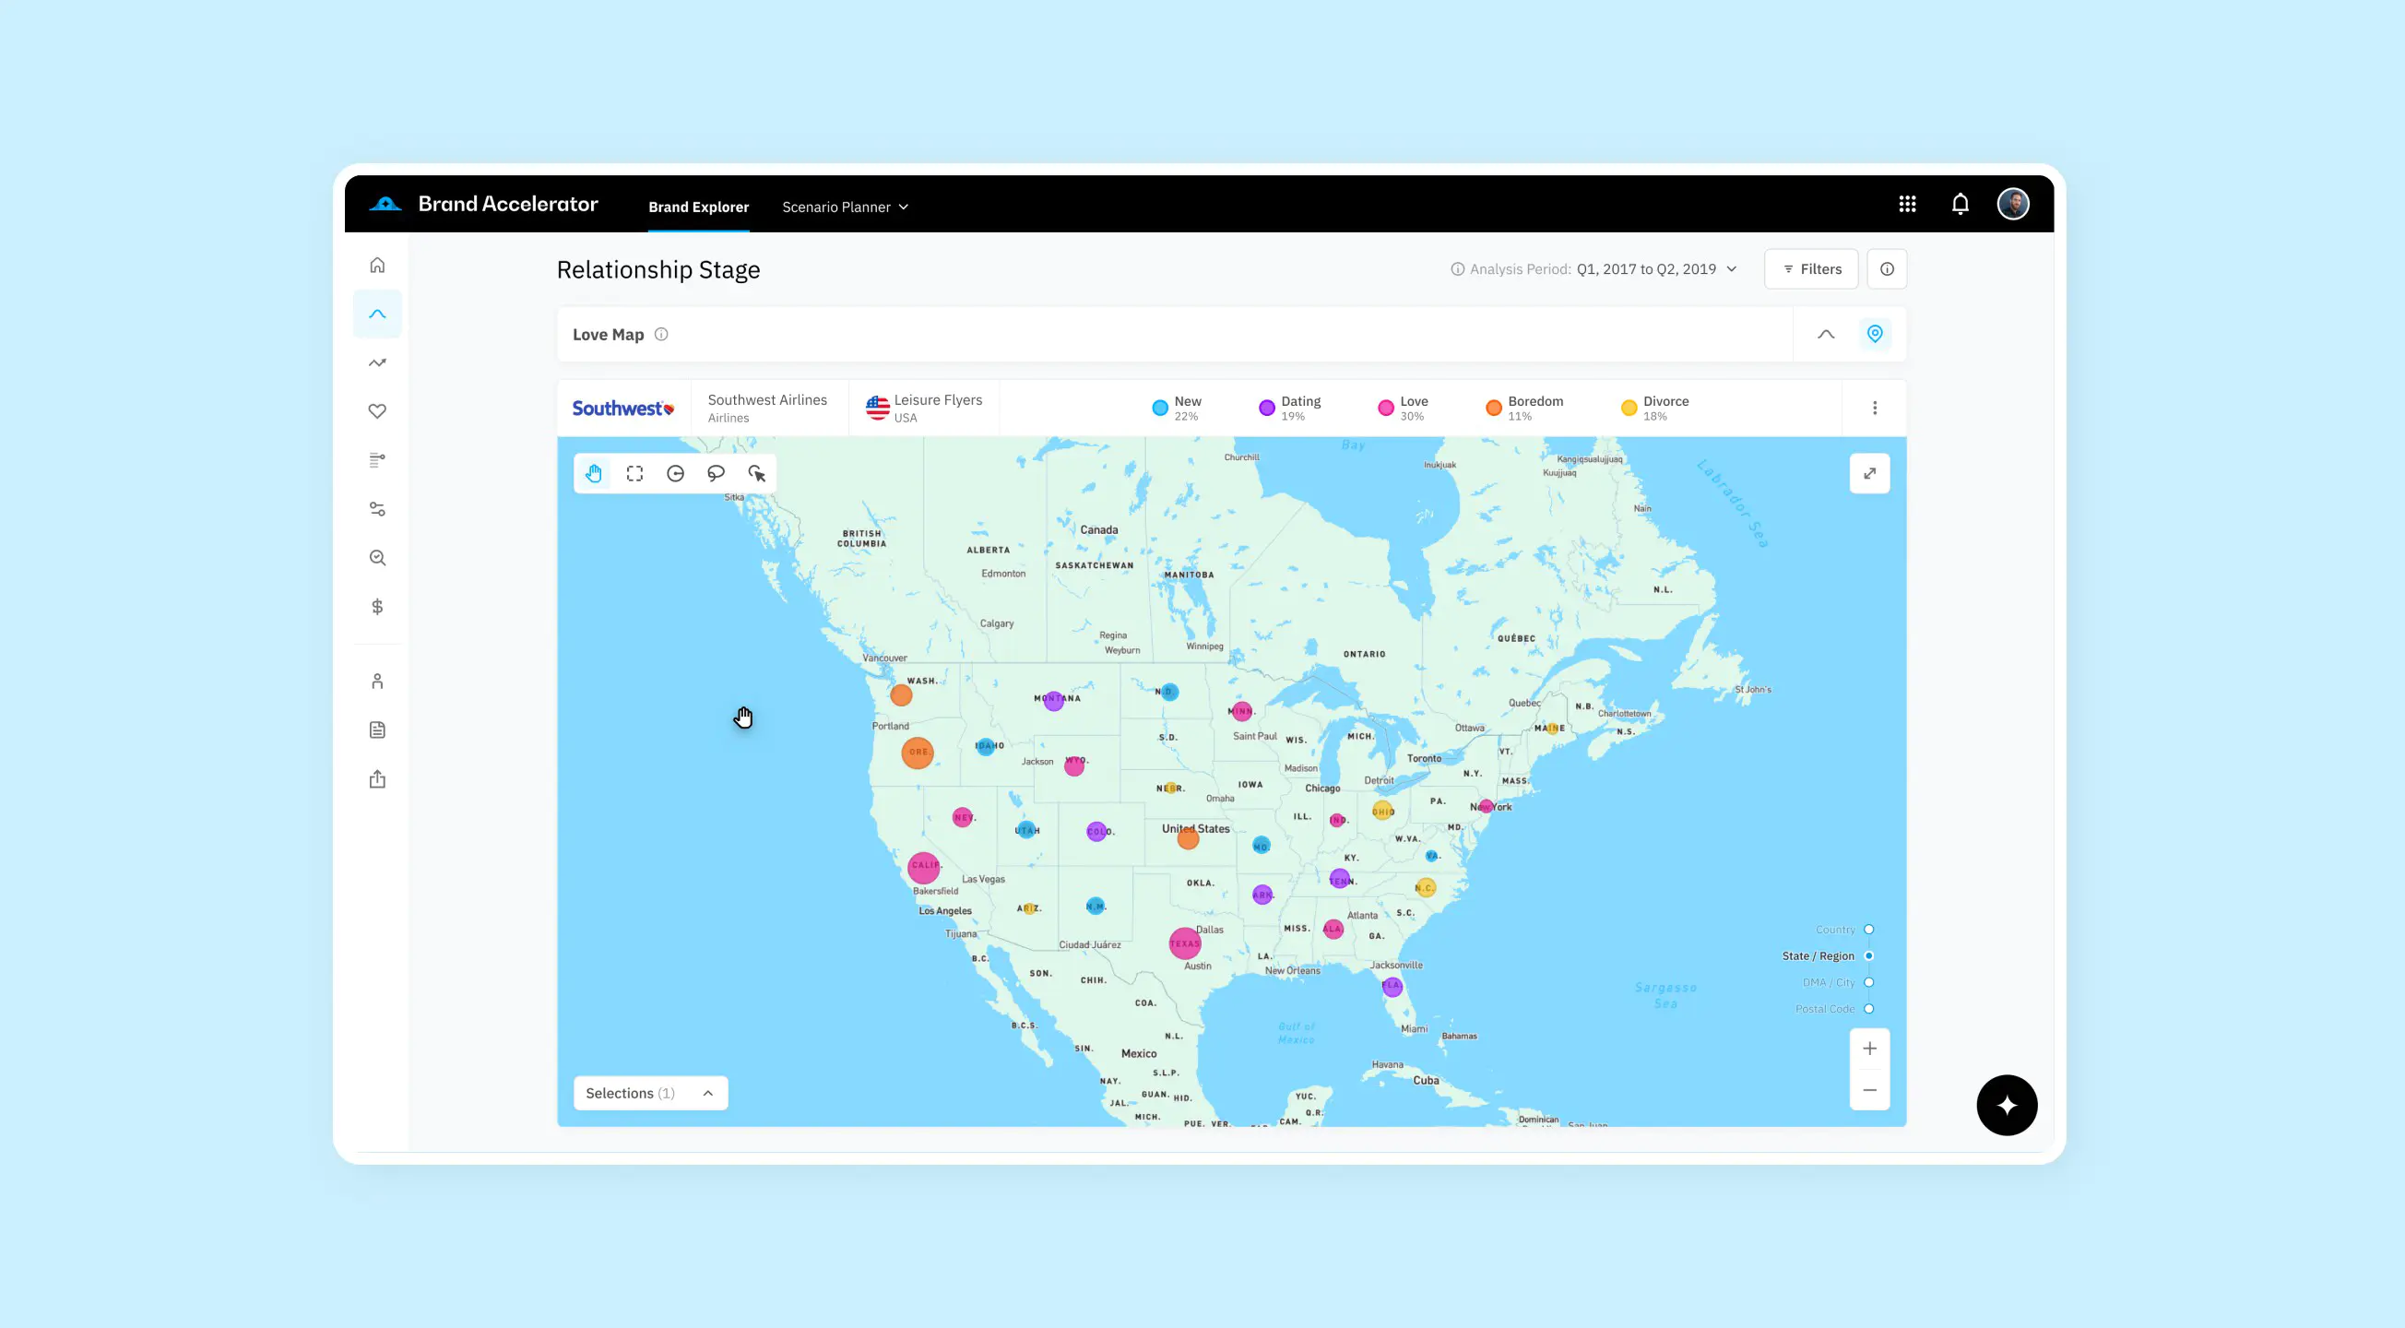Click the California bubble on map
The height and width of the screenshot is (1328, 2405).
(x=924, y=868)
